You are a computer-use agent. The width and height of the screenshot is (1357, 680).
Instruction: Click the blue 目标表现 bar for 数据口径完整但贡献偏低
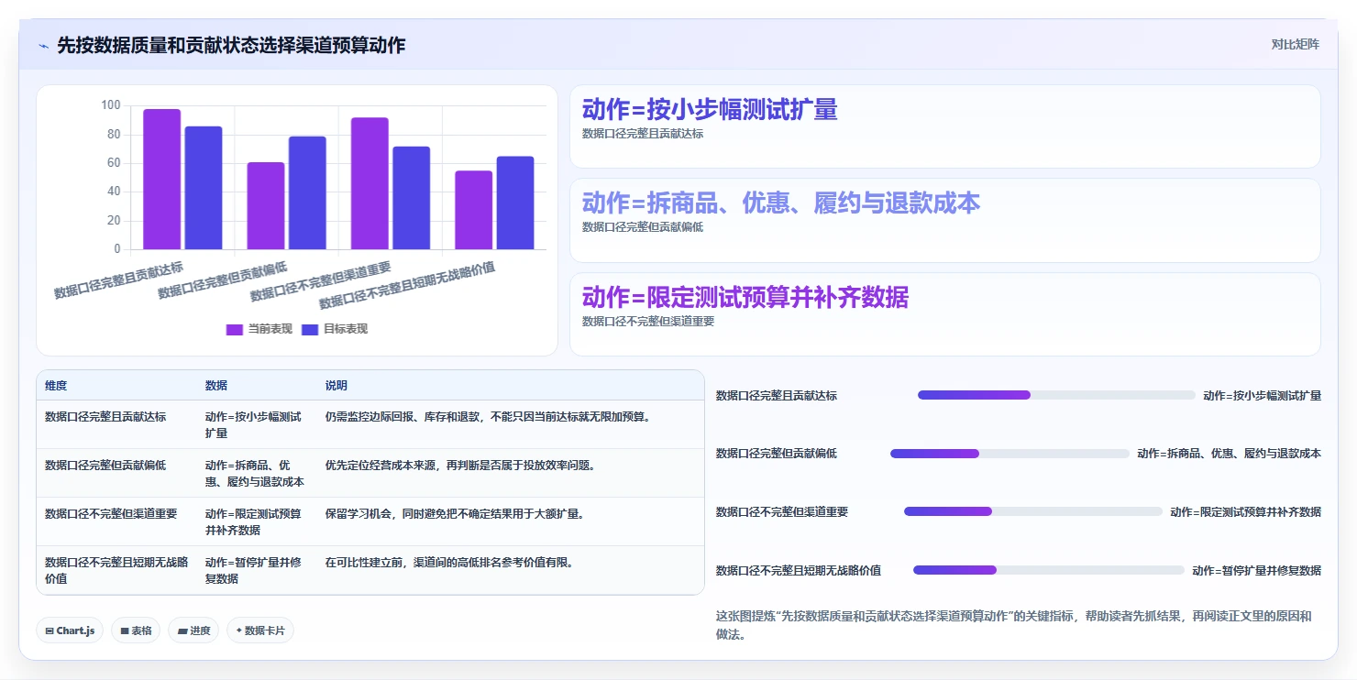point(307,192)
